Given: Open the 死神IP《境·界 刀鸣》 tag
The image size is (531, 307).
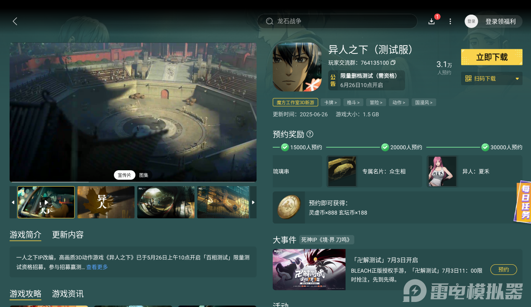Looking at the screenshot, I should (x=327, y=240).
